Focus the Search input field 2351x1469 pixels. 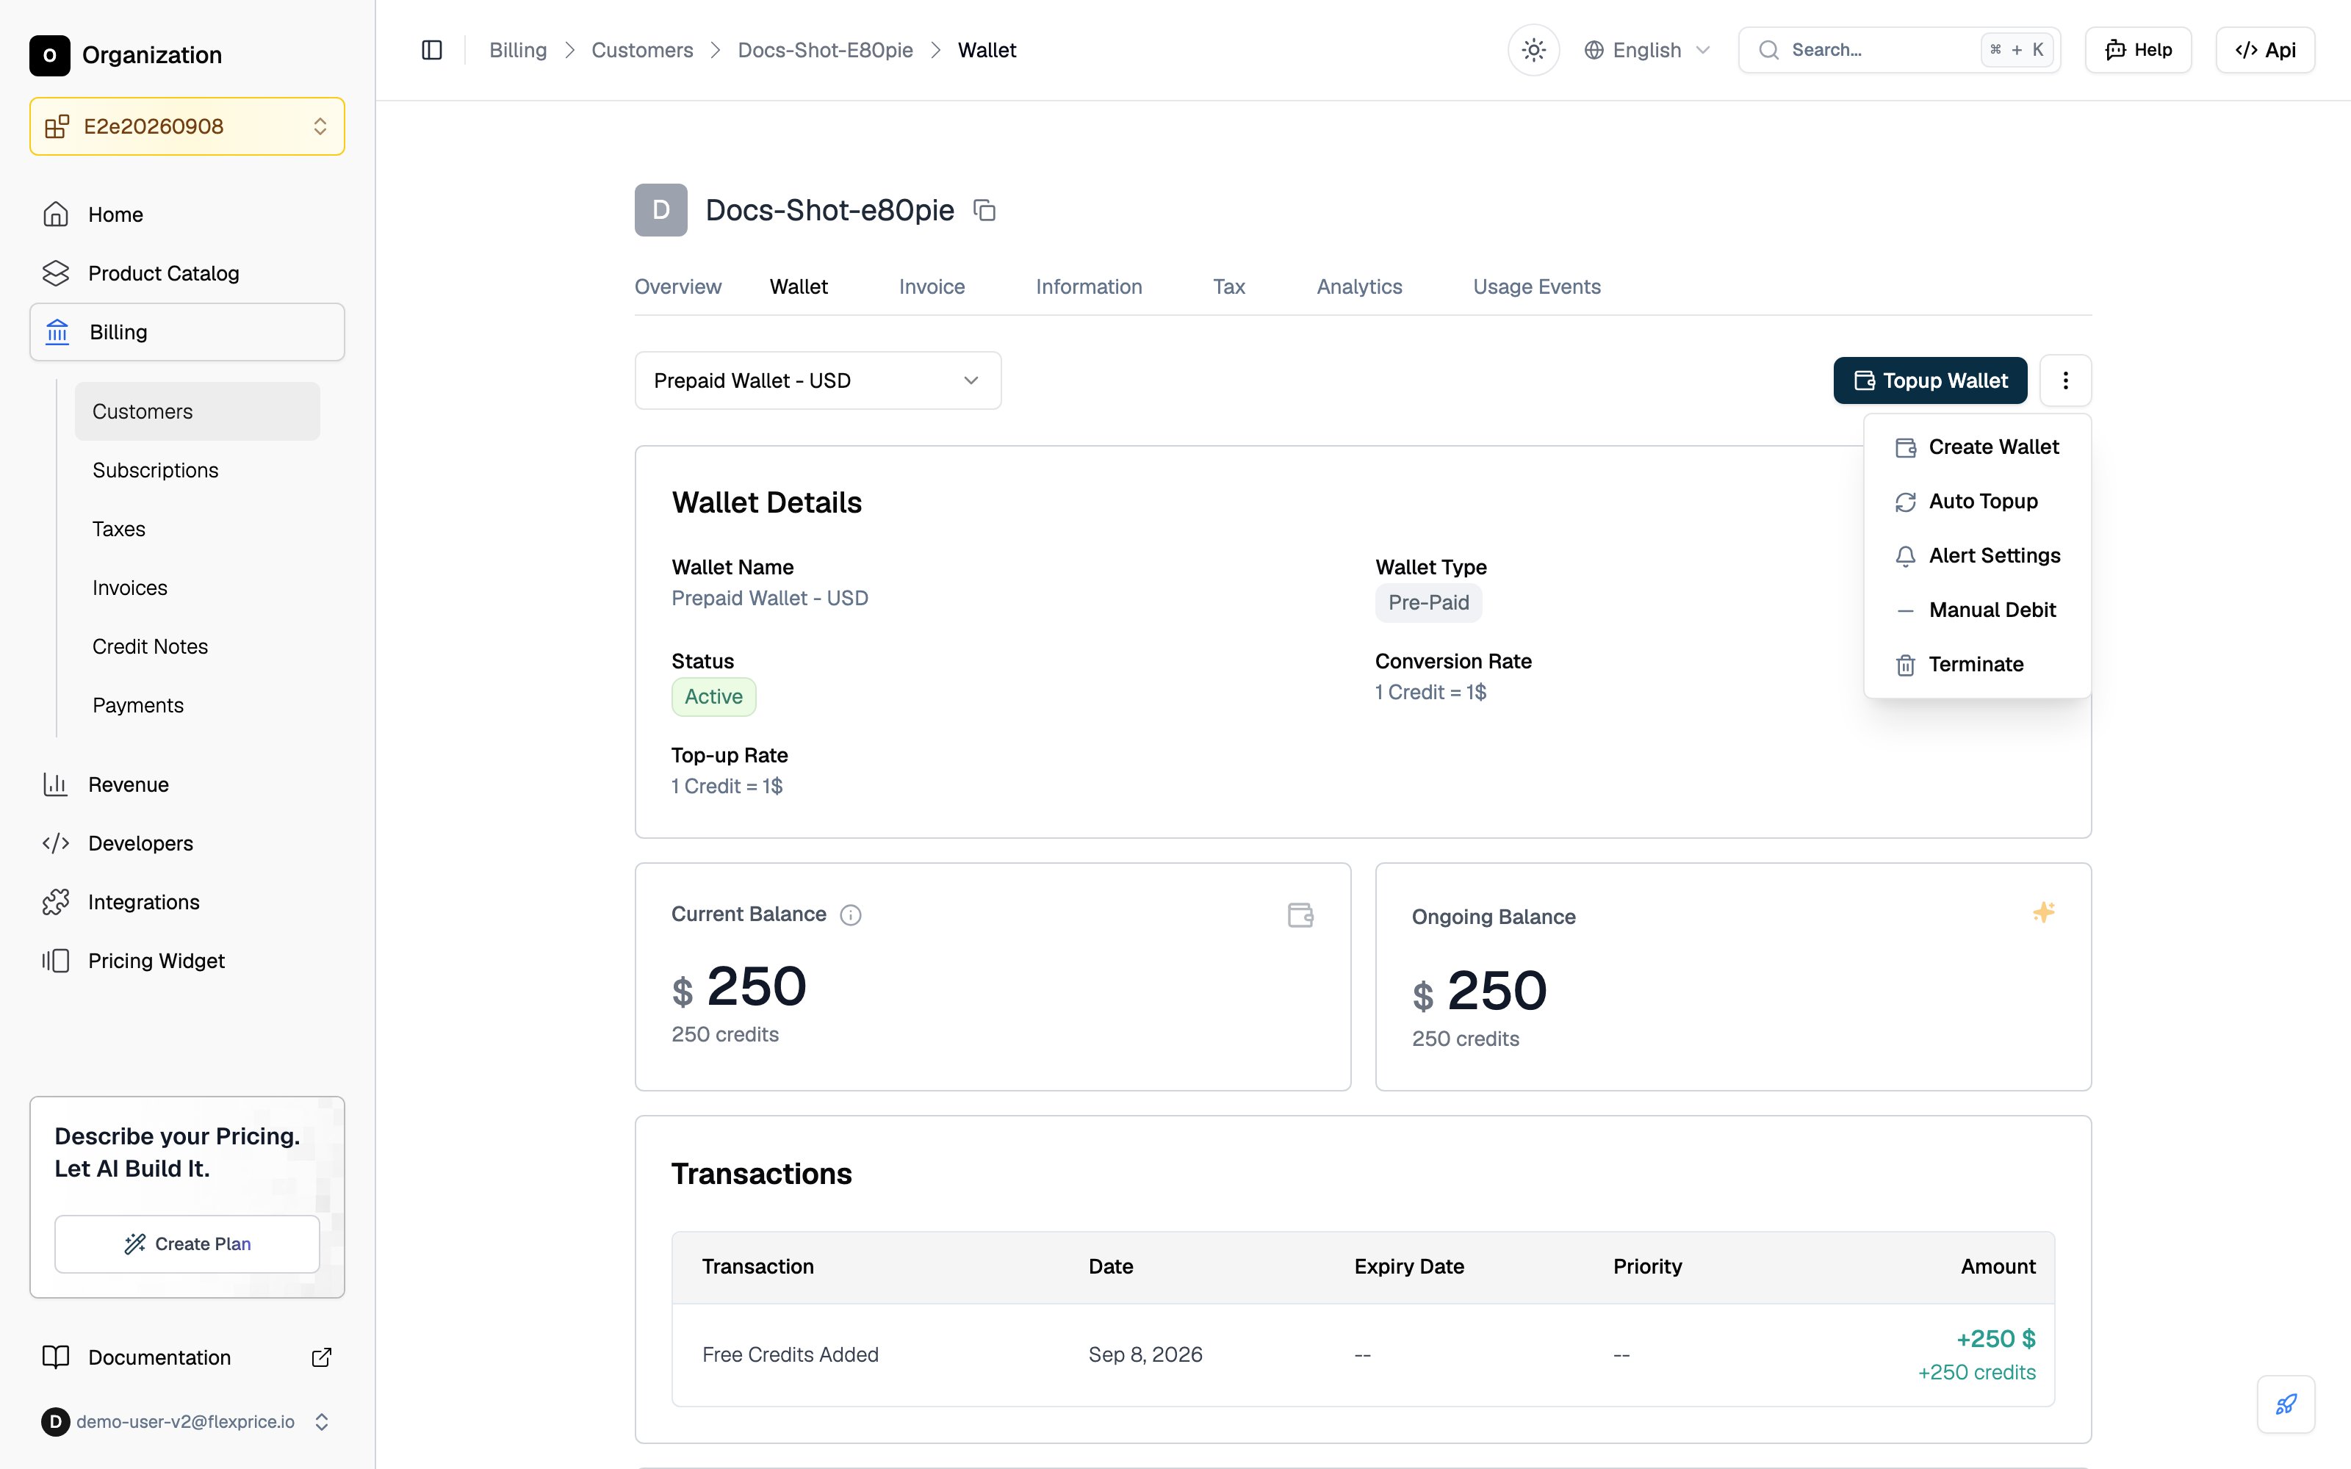click(1898, 49)
